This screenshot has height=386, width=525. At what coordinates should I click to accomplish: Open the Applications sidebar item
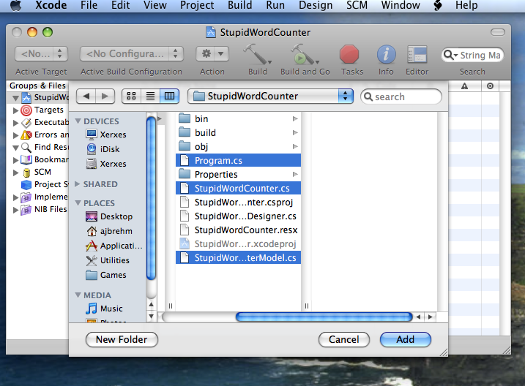coord(113,246)
